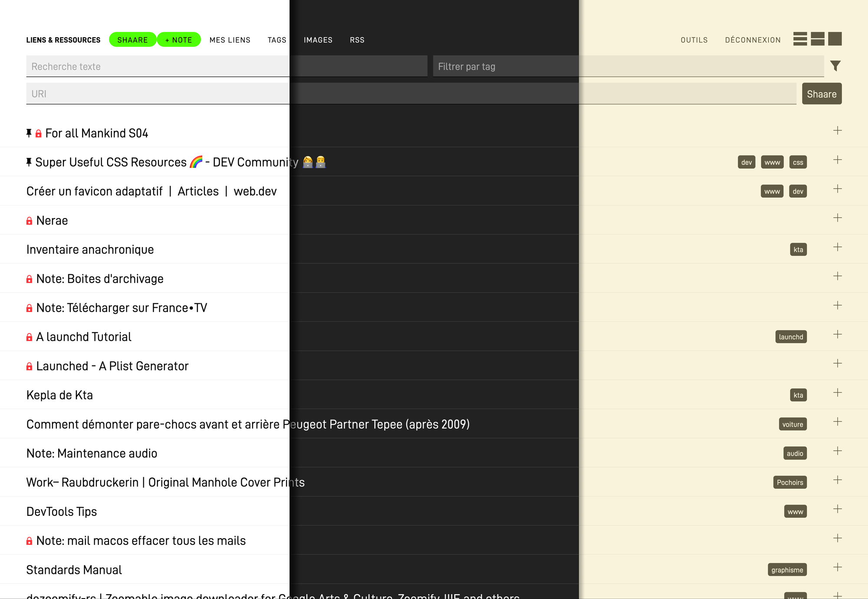868x599 pixels.
Task: Expand Inventaire anachronique with plus sign
Action: coord(838,247)
